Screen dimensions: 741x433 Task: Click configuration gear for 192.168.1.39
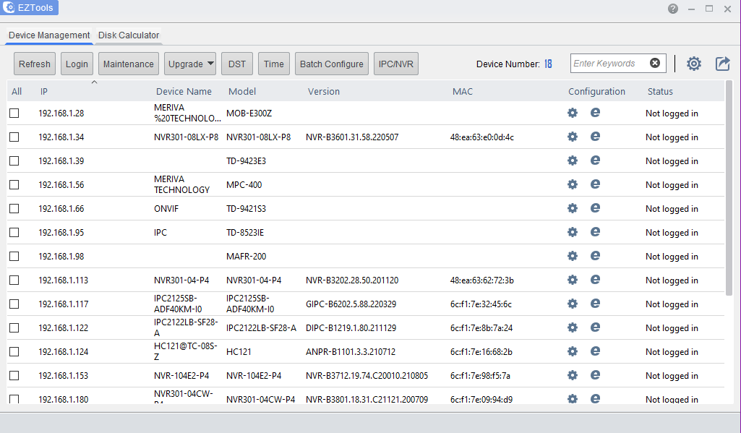(573, 160)
